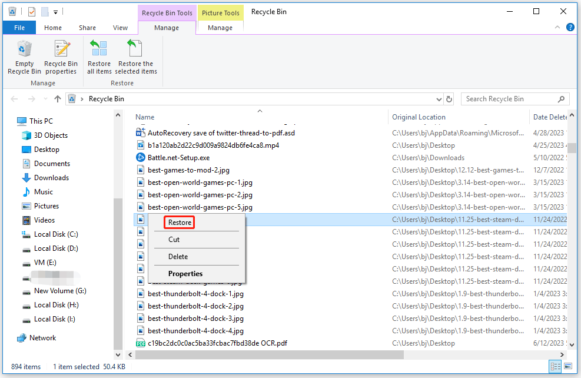
Task: Choose Restore from the context menu
Action: pos(178,222)
